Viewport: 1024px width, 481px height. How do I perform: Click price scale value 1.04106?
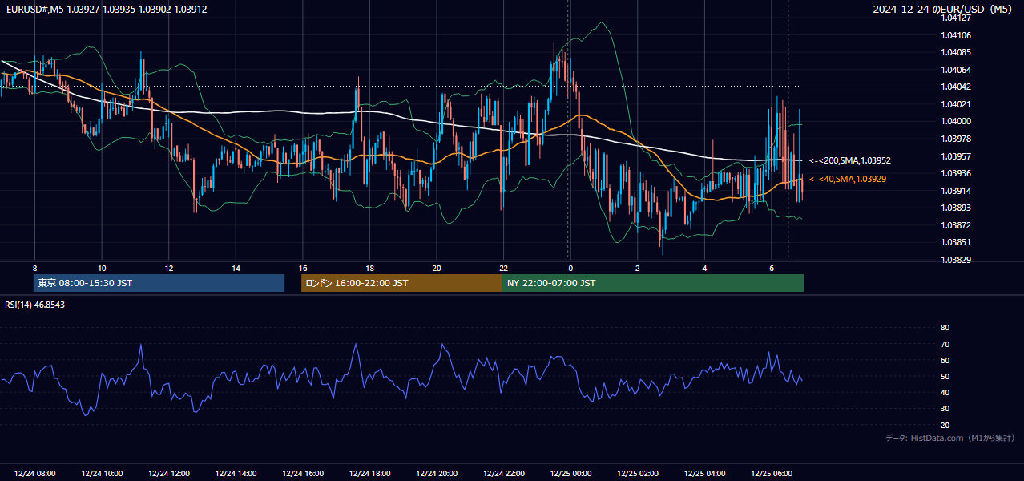click(956, 35)
